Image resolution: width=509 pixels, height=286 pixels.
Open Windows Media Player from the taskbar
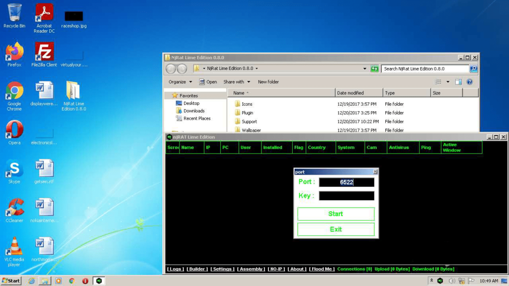click(x=59, y=281)
